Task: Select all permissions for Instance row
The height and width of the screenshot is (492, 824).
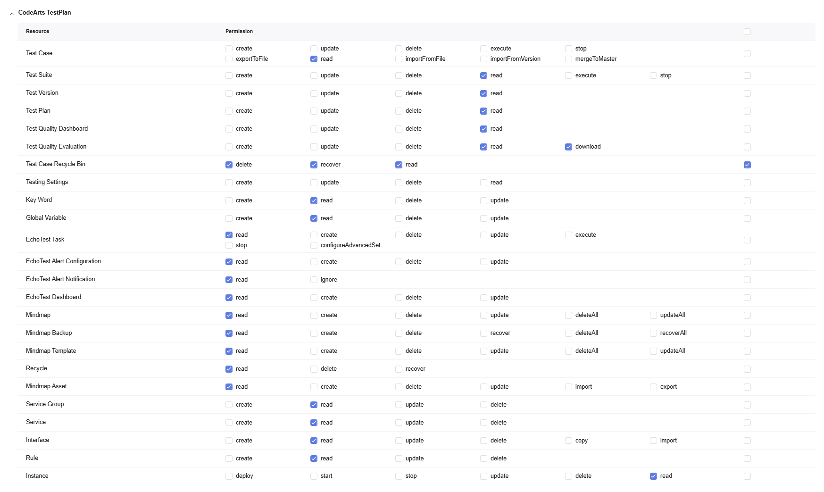Action: 747,476
